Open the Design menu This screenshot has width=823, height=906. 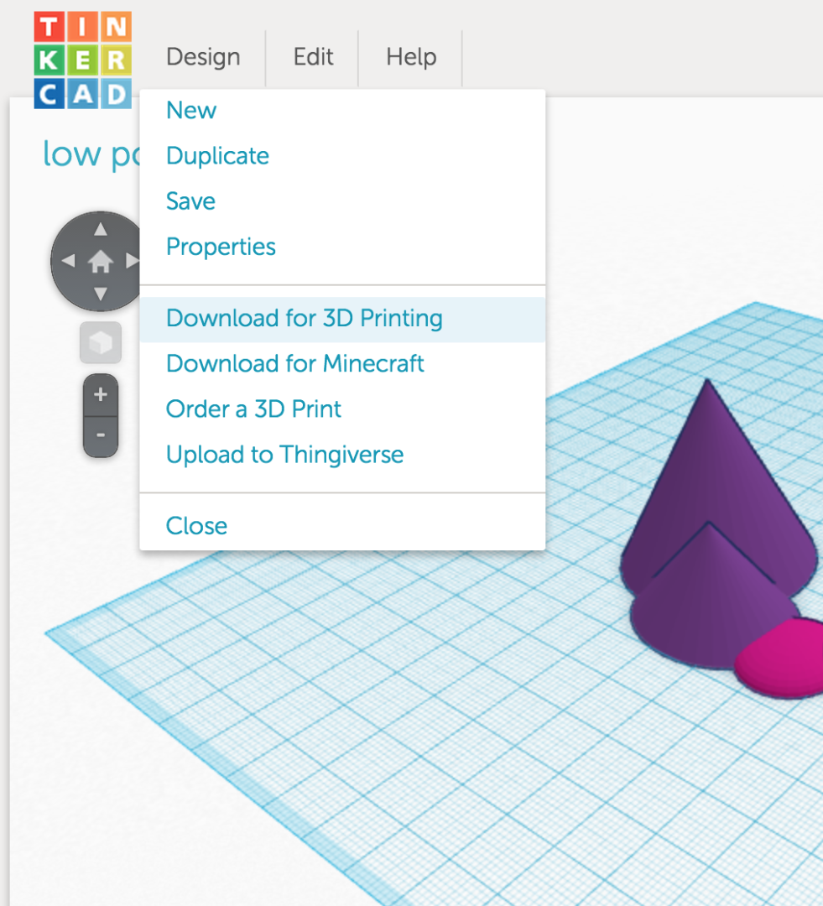click(x=203, y=57)
